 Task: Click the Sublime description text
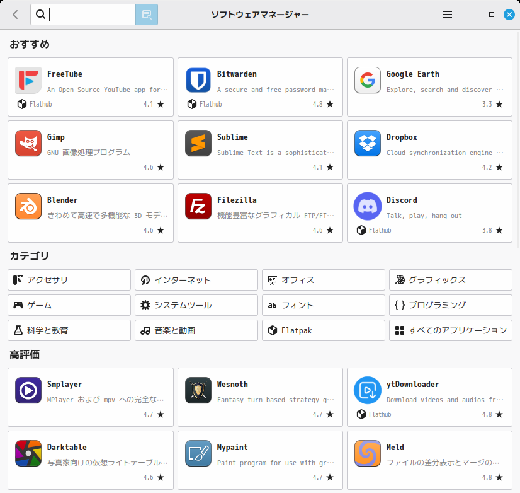[276, 153]
